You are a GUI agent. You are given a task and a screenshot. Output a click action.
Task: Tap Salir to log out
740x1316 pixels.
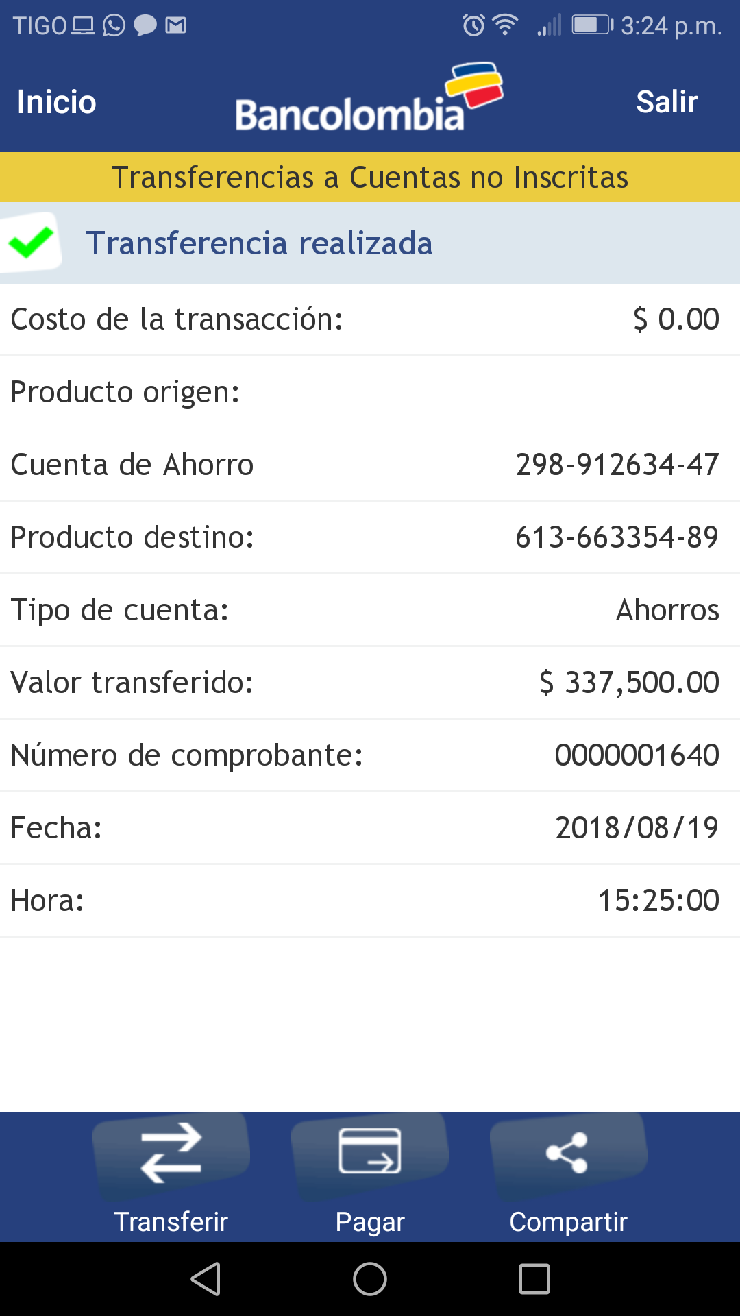[666, 102]
